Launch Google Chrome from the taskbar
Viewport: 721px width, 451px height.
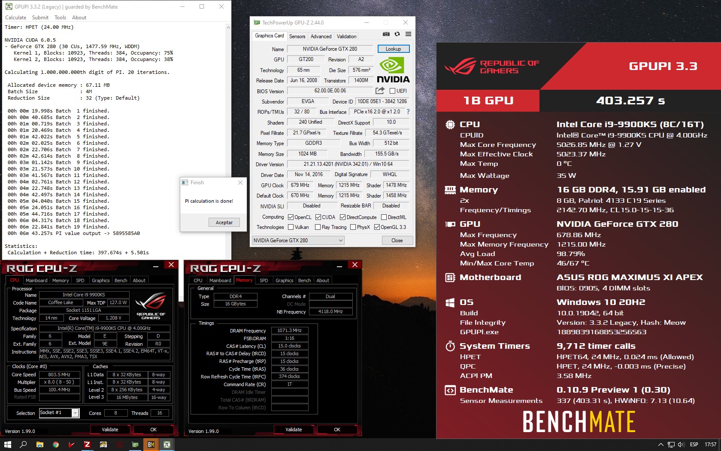coord(55,445)
